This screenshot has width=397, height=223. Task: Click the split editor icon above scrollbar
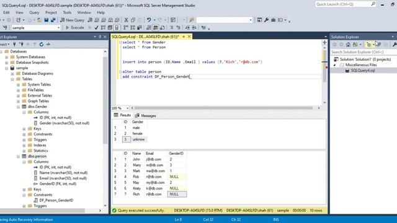click(x=324, y=43)
